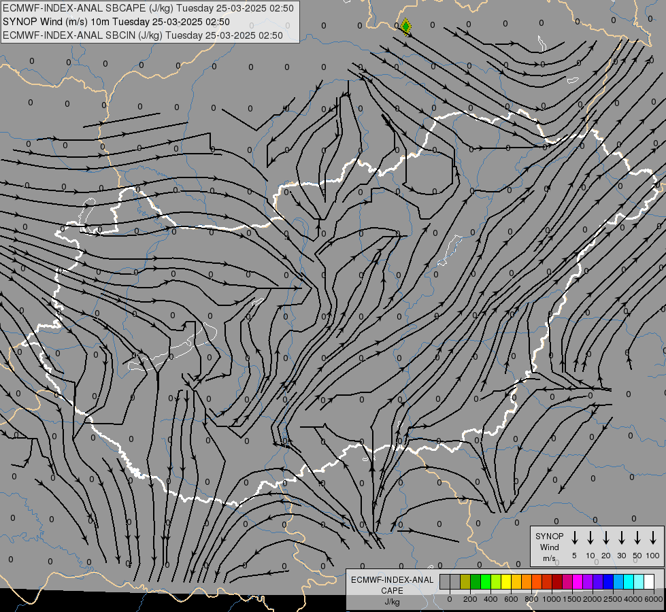Click the gray swatch next to olive swatch
The image size is (666, 612).
455,581
